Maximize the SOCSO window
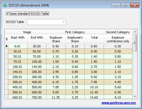The width and height of the screenshot is (142, 109). point(125,5)
